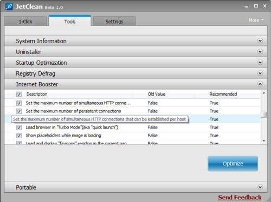Toggle the select-all checkbox beside Description
The height and width of the screenshot is (202, 271).
[x=19, y=94]
